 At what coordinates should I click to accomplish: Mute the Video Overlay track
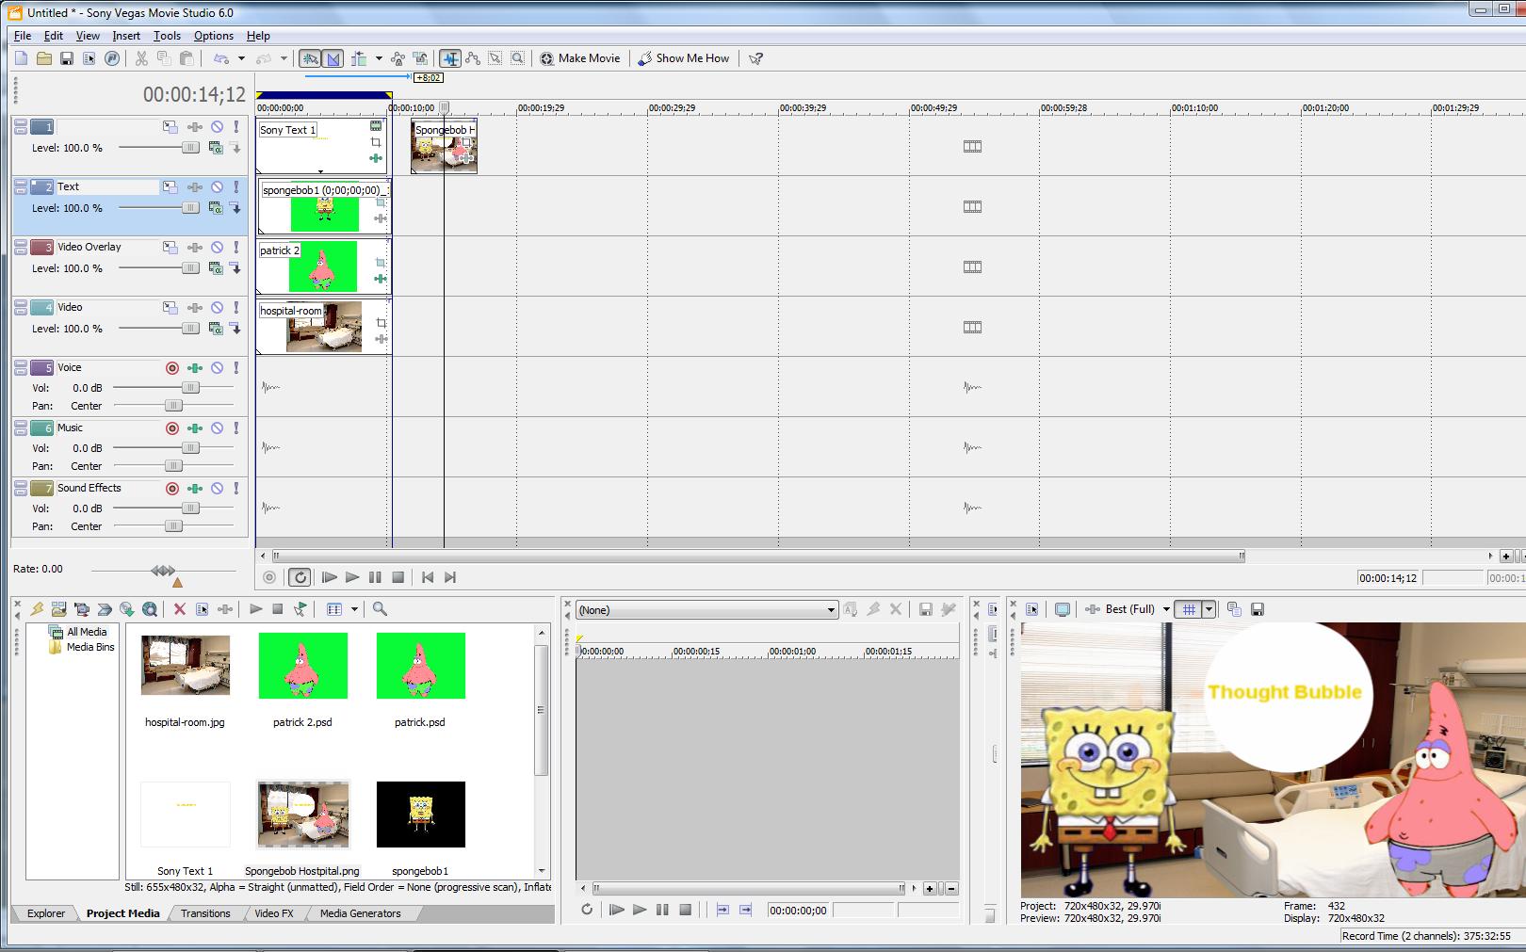tap(217, 248)
